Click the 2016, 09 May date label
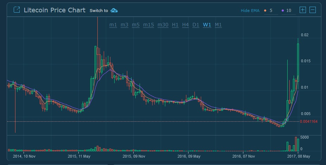This screenshot has height=165, width=326. tap(189, 156)
